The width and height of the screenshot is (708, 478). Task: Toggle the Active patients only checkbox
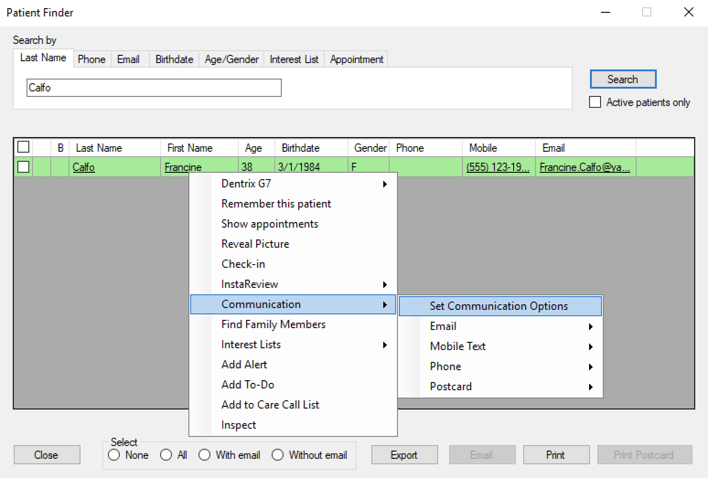595,102
